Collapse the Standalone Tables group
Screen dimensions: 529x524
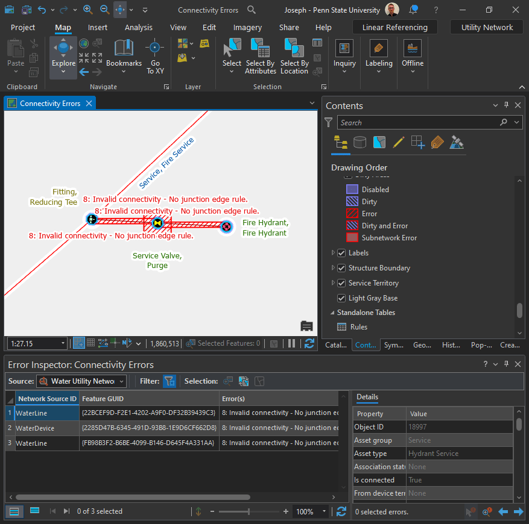point(332,313)
